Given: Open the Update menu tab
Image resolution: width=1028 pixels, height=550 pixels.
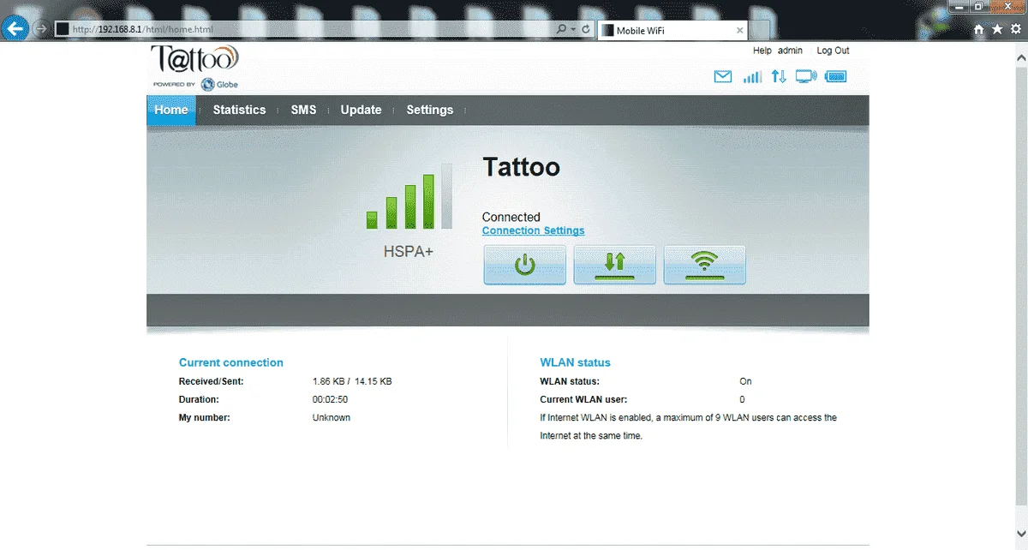Looking at the screenshot, I should (x=361, y=111).
